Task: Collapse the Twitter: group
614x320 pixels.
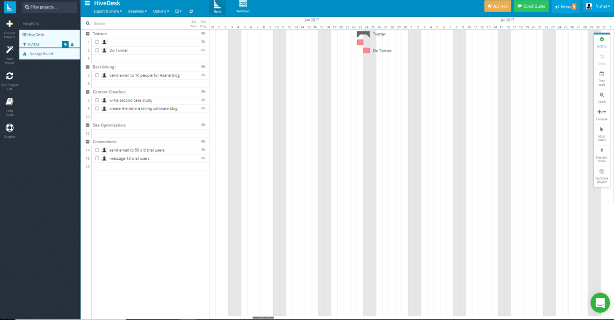Action: click(x=87, y=34)
